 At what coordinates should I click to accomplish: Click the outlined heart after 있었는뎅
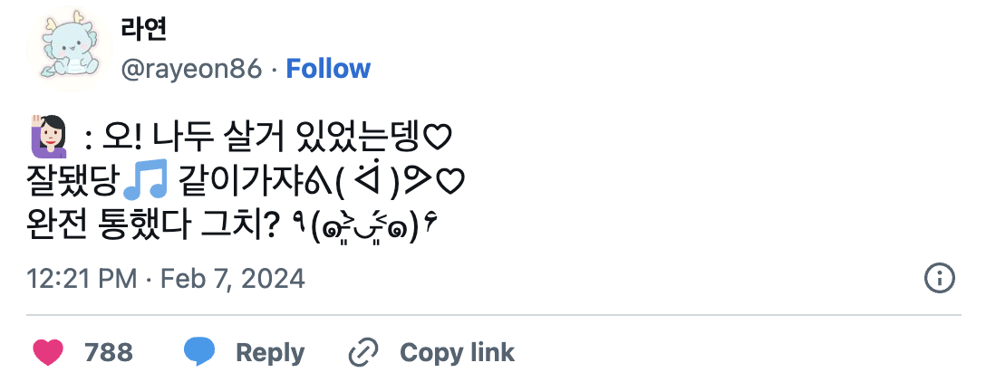point(439,139)
